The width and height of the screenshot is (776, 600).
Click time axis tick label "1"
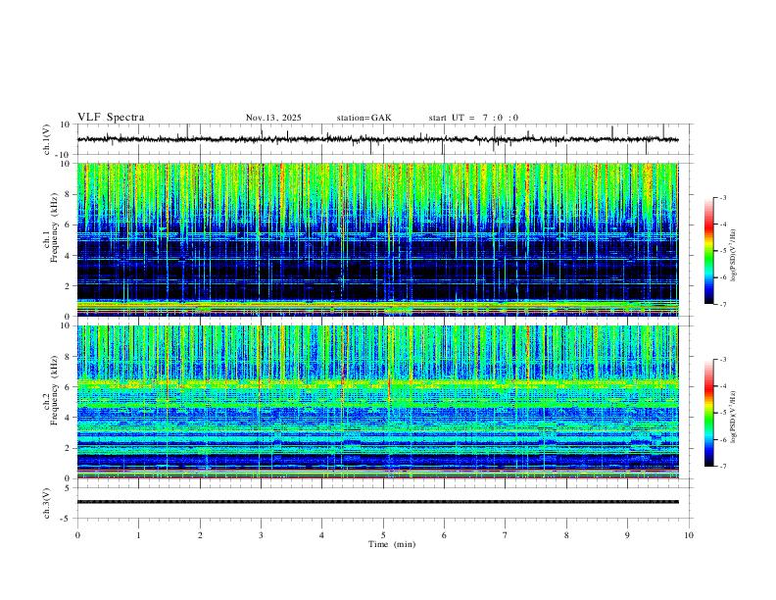[x=138, y=535]
